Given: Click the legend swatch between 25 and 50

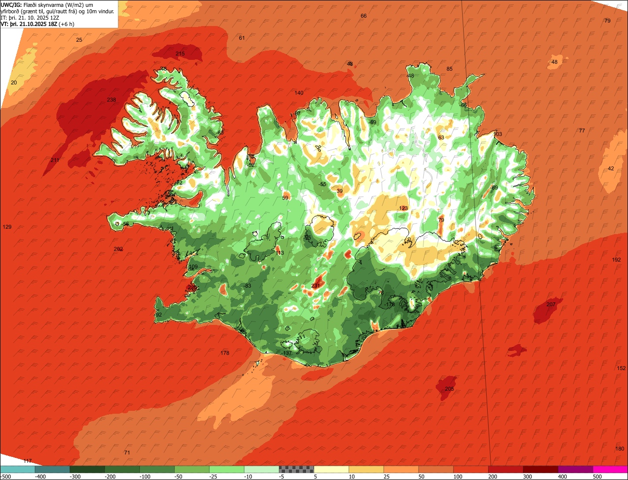Looking at the screenshot, I should point(401,469).
